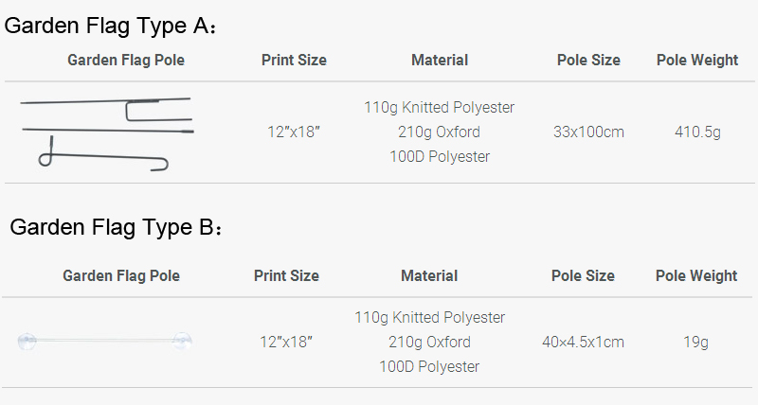Image resolution: width=758 pixels, height=405 pixels.
Task: Click Print Size header in Type A table
Action: pyautogui.click(x=294, y=60)
